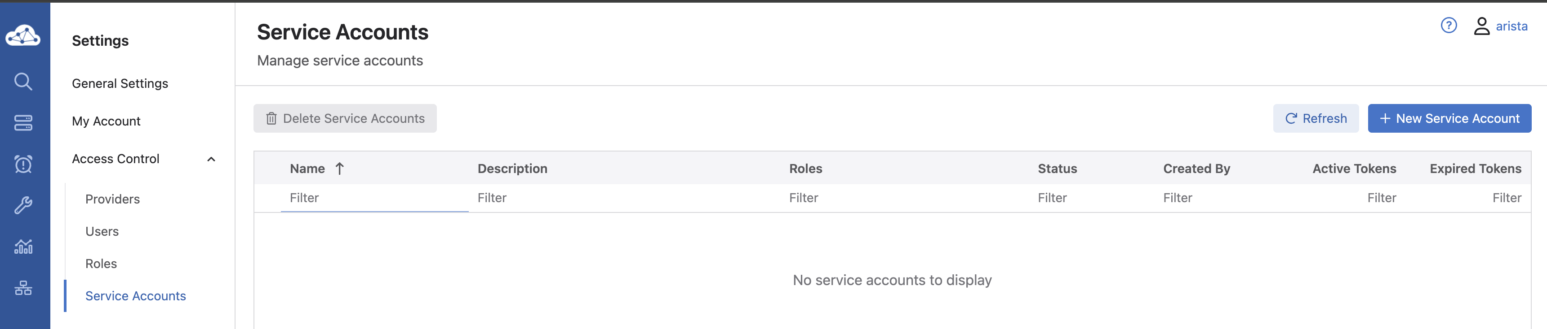Open the Metrics chart icon in sidebar
The height and width of the screenshot is (329, 1547).
point(23,246)
